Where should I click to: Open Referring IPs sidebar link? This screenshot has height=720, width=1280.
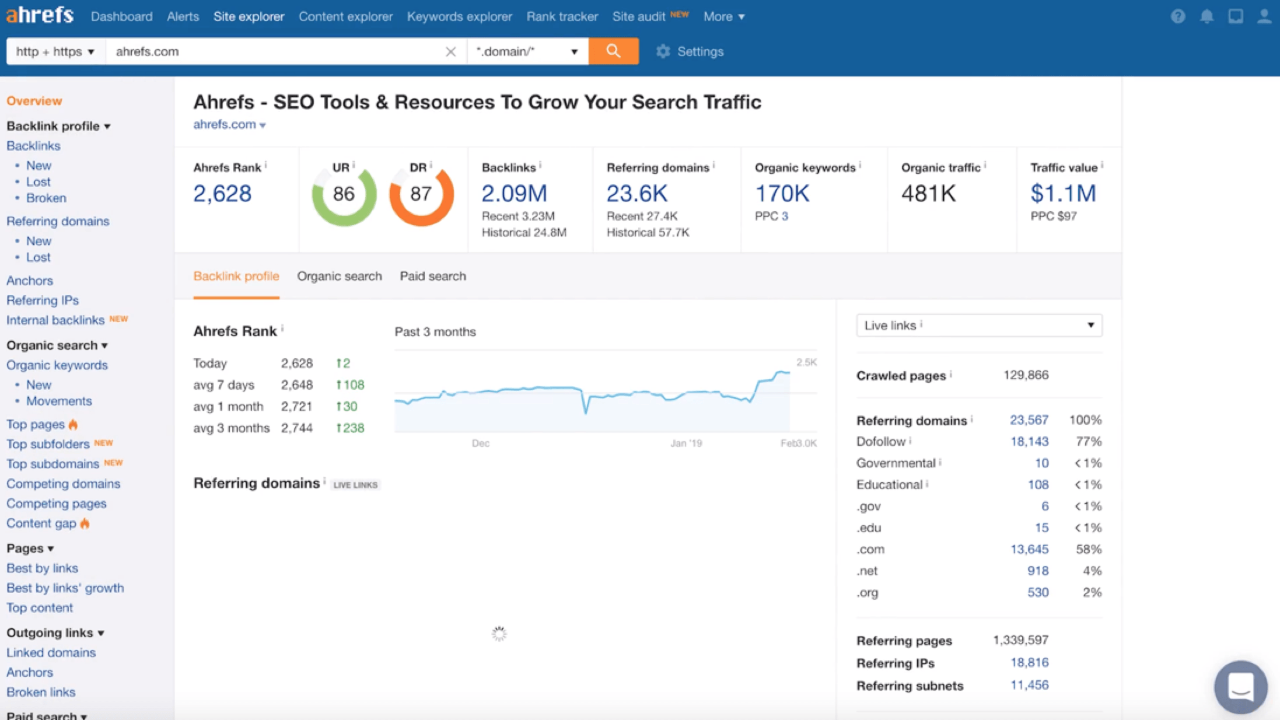tap(43, 300)
